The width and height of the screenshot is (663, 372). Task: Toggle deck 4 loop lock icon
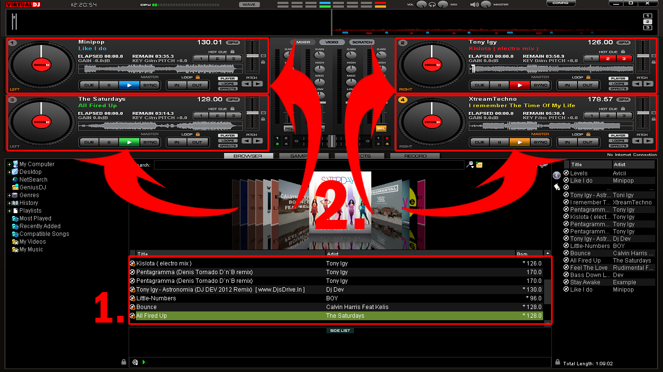tap(588, 134)
